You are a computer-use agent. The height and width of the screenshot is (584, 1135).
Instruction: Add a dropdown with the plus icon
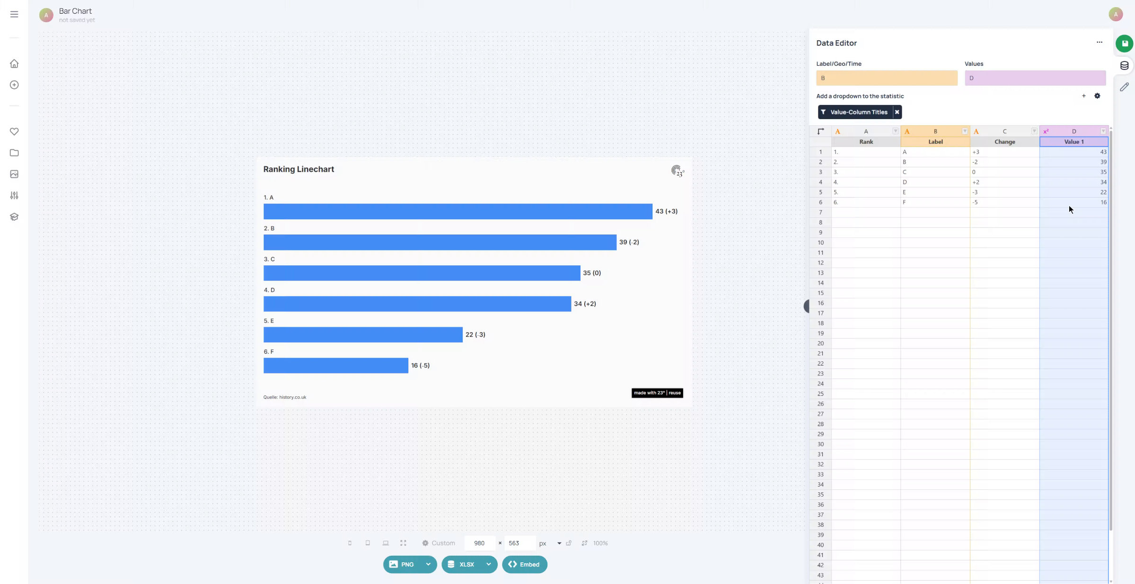click(1083, 96)
